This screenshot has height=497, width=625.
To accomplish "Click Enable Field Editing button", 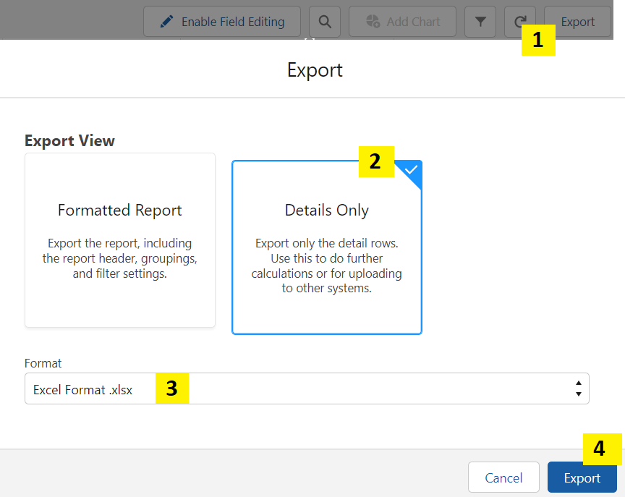I will pyautogui.click(x=222, y=22).
